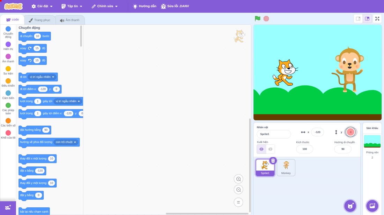Switch to the Trang phục costumes tab
The width and height of the screenshot is (384, 215).
(x=39, y=20)
